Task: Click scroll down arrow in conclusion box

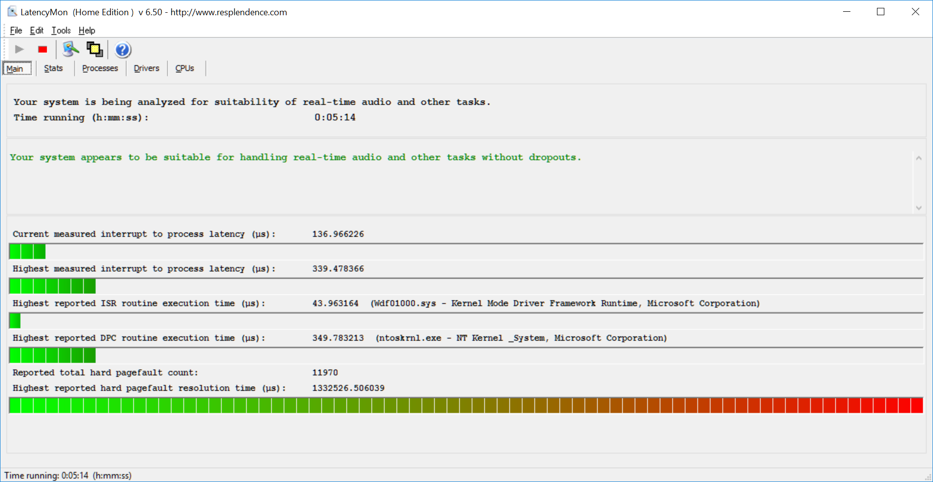Action: (x=919, y=208)
